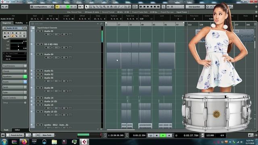Click record enable button in Inspector
The height and width of the screenshot is (145, 258).
click(x=5, y=36)
